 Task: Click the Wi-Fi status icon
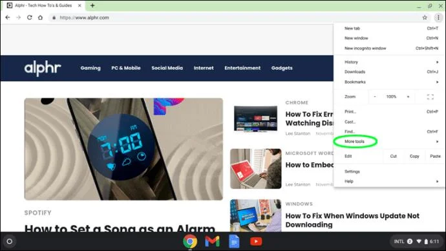point(419,241)
